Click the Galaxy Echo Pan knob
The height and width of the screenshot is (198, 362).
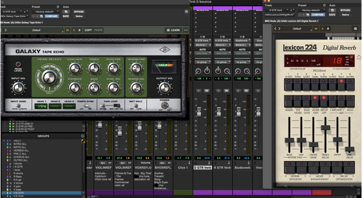tap(113, 69)
